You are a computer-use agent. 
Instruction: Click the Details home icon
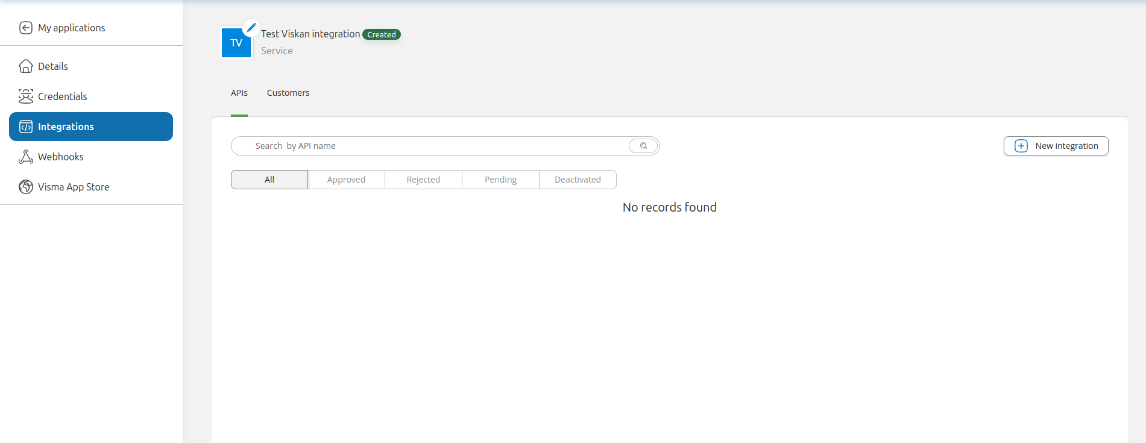25,66
